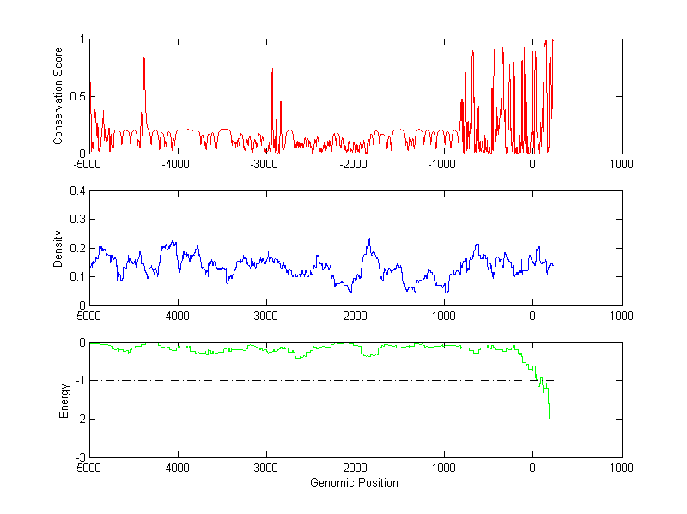This screenshot has width=687, height=514.
Task: Click empty area right of red curve in top plot
Action: [588, 94]
